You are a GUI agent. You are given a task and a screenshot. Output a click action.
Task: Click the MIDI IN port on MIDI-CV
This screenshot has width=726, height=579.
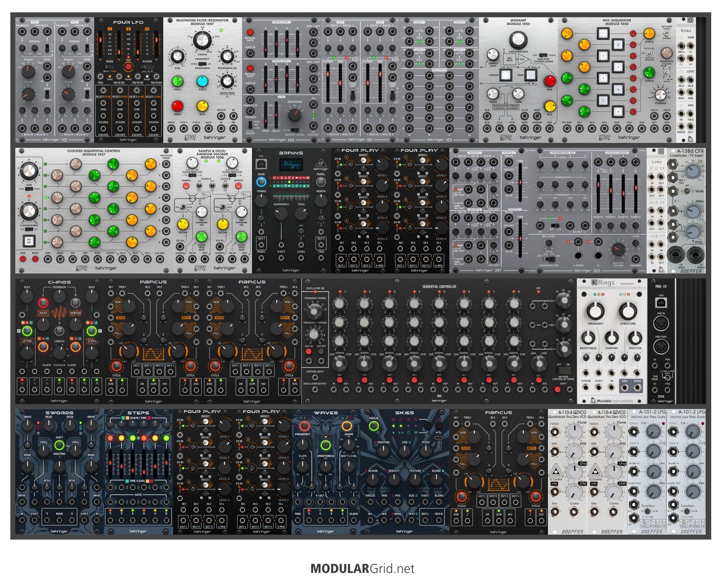coord(661,324)
